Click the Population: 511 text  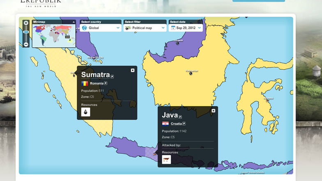pos(92,91)
